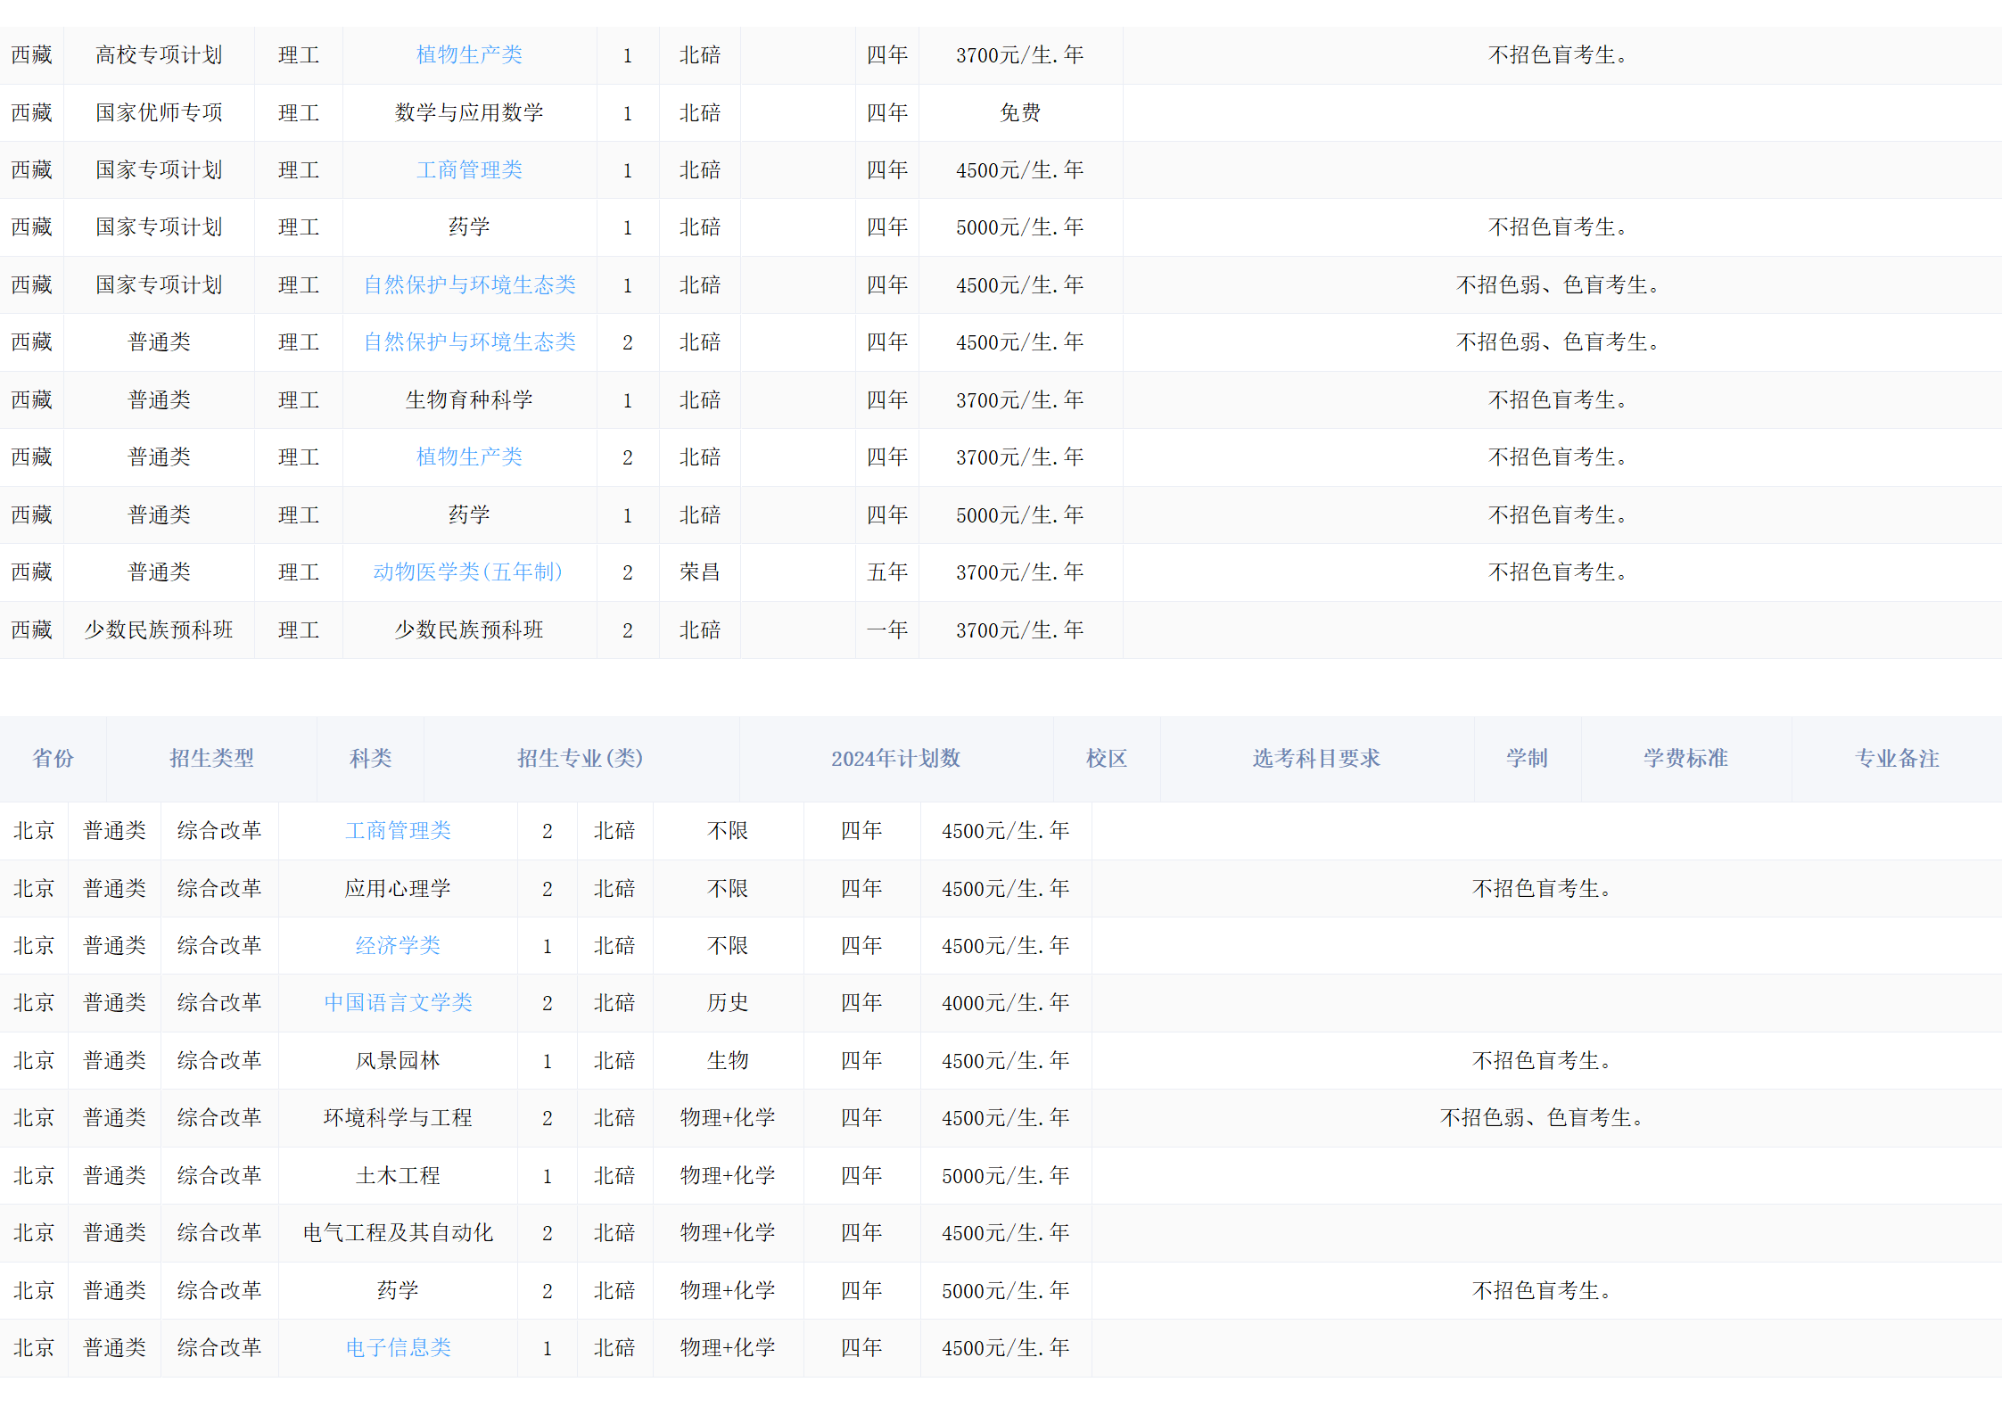The image size is (2002, 1415).
Task: Click the 2024年计划数 column header
Action: 895,758
